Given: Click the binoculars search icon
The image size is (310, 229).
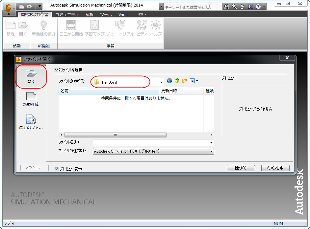Looking at the screenshot, I should click(227, 7).
